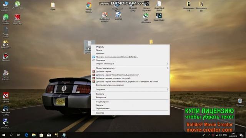This screenshot has height=138, width=246.
Task: Select the dark Проект file icon
Action: [6, 32]
